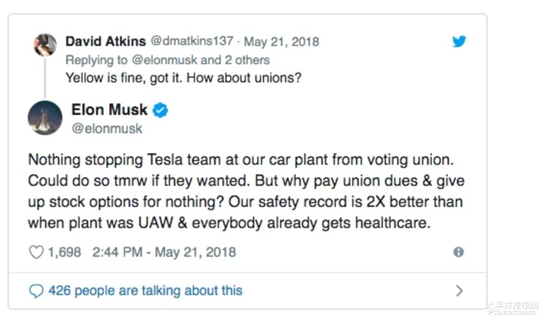Click the Elon Musk tweet text body
Viewport: 545px width, 320px height.
click(x=246, y=191)
